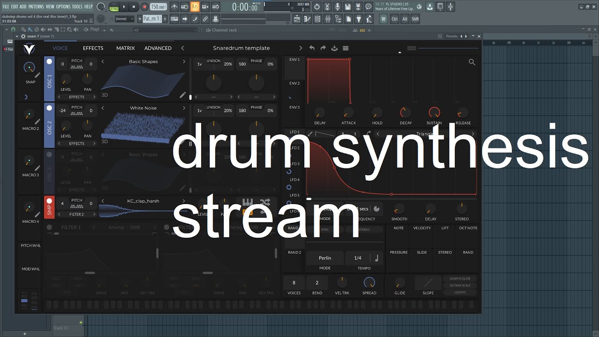This screenshot has height=337, width=599.
Task: Open OSC 1 EFFECTS destination selector
Action: tap(76, 97)
